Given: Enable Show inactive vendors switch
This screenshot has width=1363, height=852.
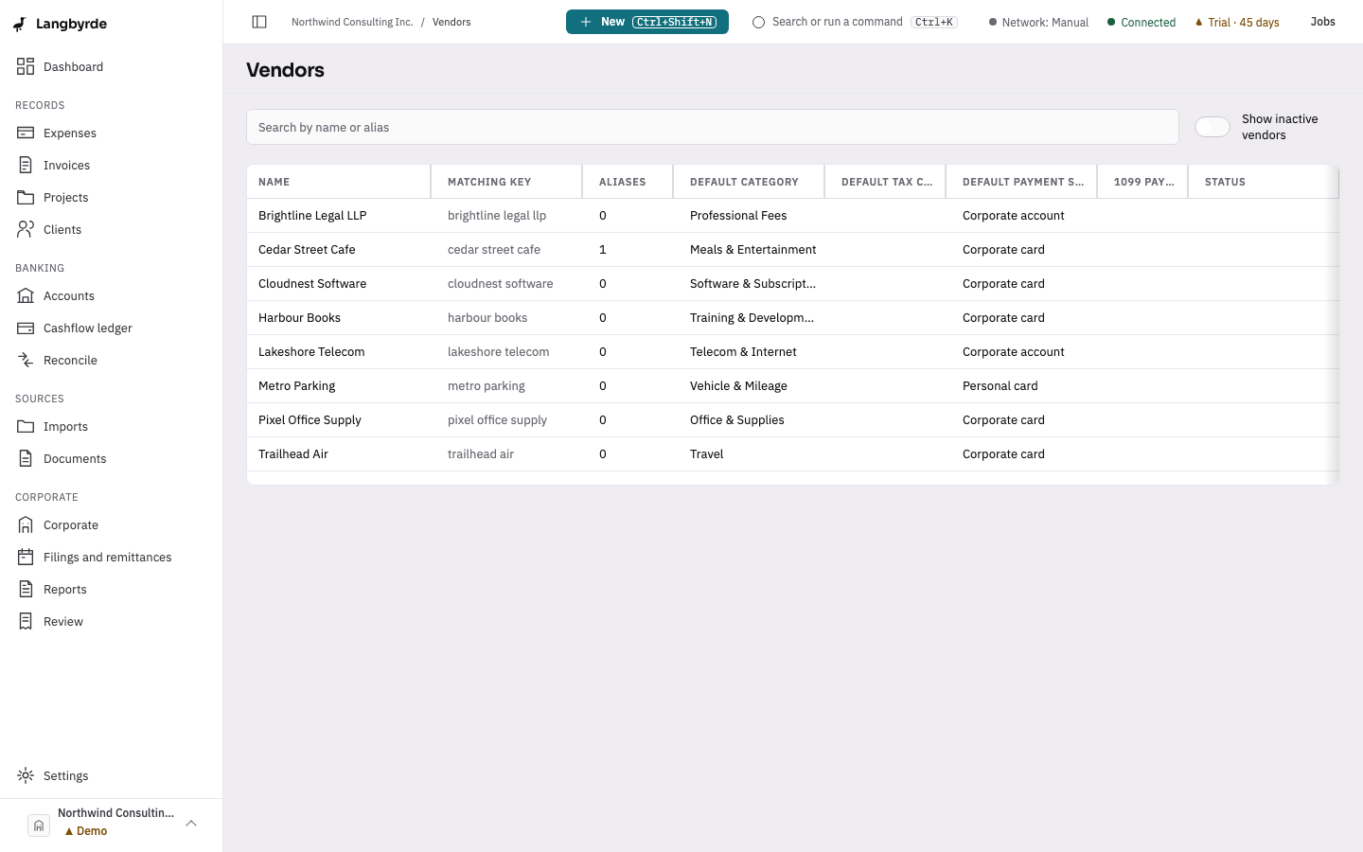Looking at the screenshot, I should pyautogui.click(x=1212, y=127).
